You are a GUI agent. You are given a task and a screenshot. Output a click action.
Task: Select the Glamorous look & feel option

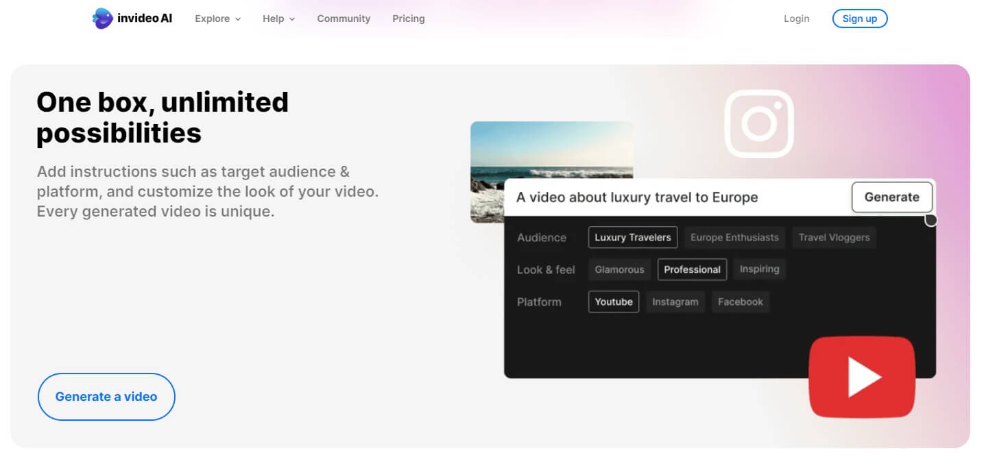point(619,269)
